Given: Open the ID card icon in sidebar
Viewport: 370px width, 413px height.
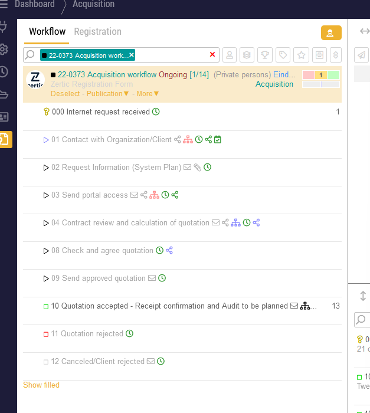Looking at the screenshot, I should [x=4, y=117].
